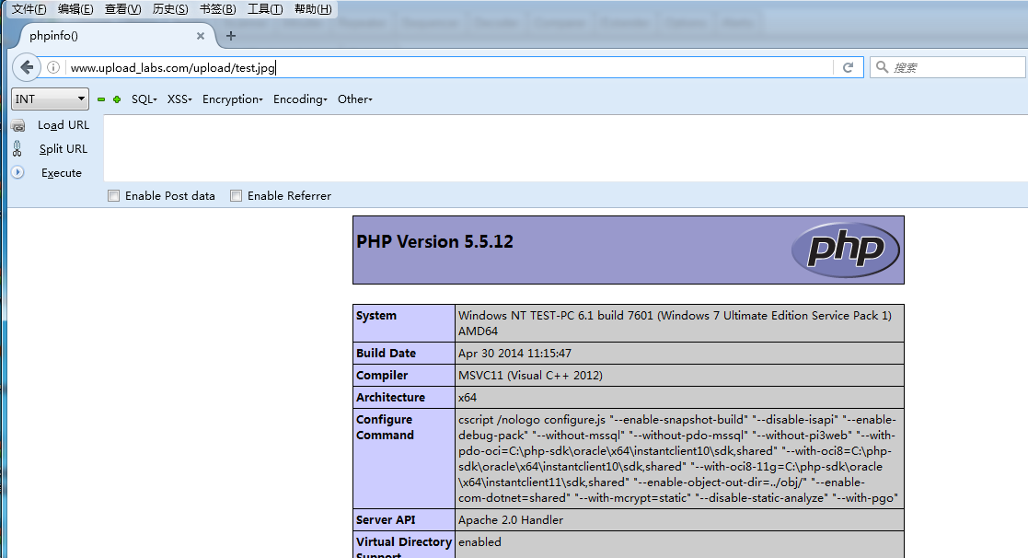Select the Server API label
The image size is (1028, 558).
386,520
